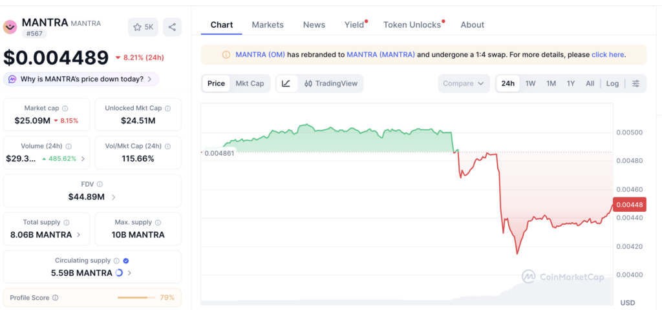Open the Yield tab
The height and width of the screenshot is (310, 662).
coord(356,25)
